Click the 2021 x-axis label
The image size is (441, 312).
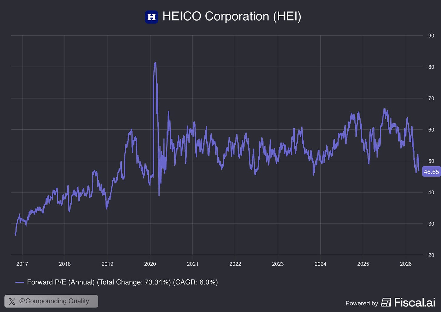[x=193, y=264]
